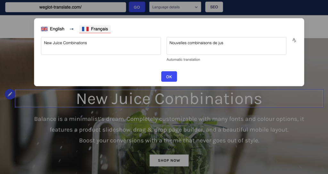The width and height of the screenshot is (328, 174).
Task: Click into the English source text box
Action: click(101, 46)
